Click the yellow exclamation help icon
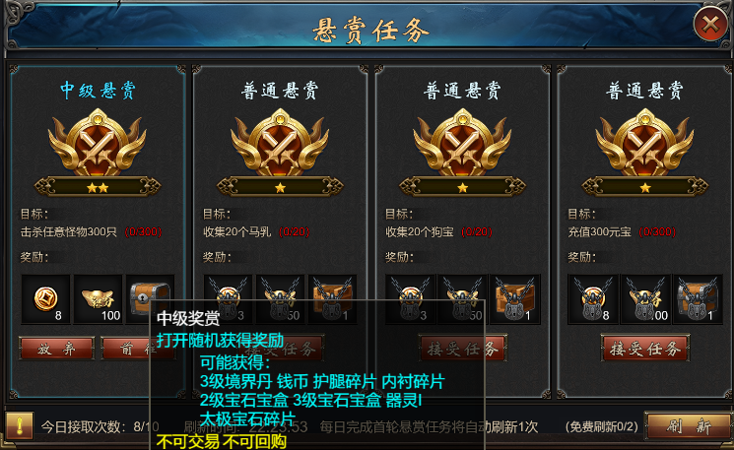This screenshot has height=450, width=734. 19,425
